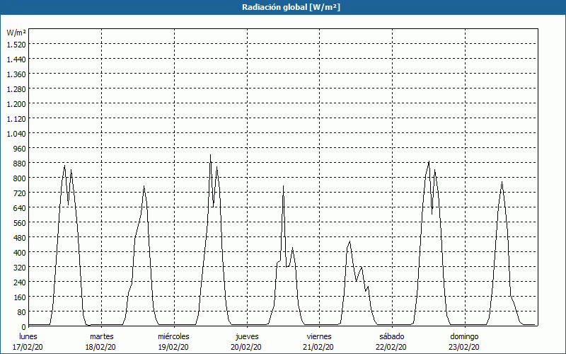Click the 'lunes' day label

click(x=28, y=336)
